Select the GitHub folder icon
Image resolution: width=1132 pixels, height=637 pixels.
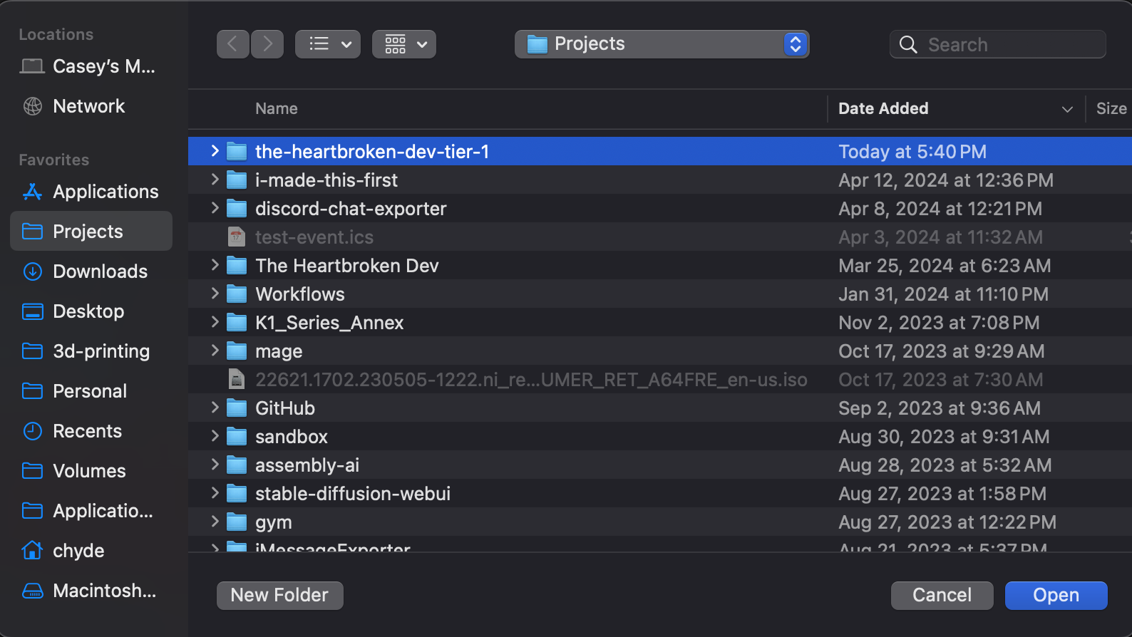(x=237, y=408)
